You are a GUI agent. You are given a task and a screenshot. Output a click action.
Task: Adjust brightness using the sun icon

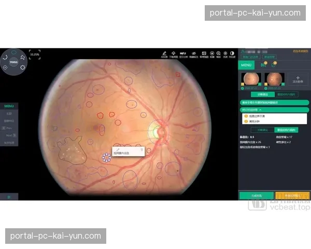click(x=225, y=54)
